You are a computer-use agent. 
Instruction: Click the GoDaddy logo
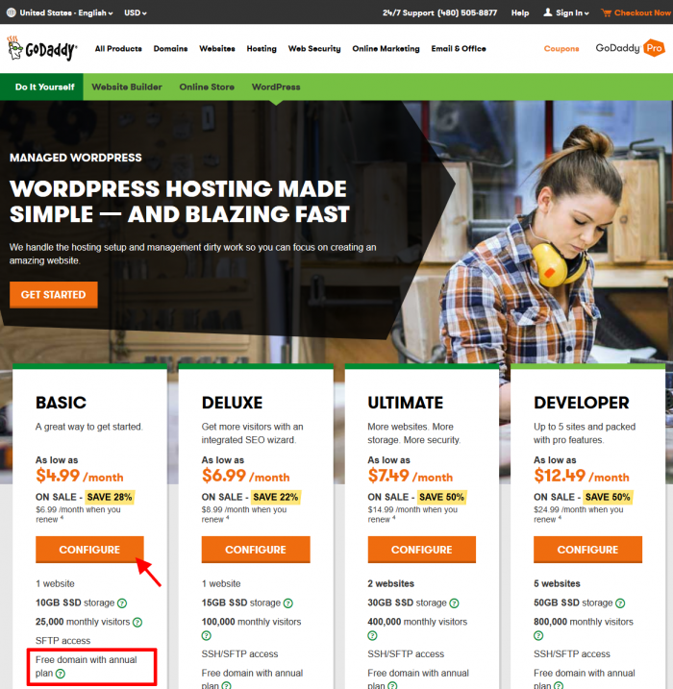click(x=42, y=49)
